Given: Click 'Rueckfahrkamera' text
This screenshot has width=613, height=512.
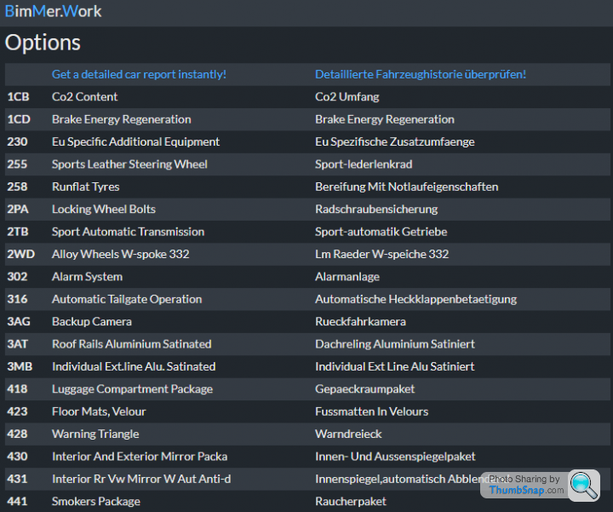Looking at the screenshot, I should coord(360,321).
